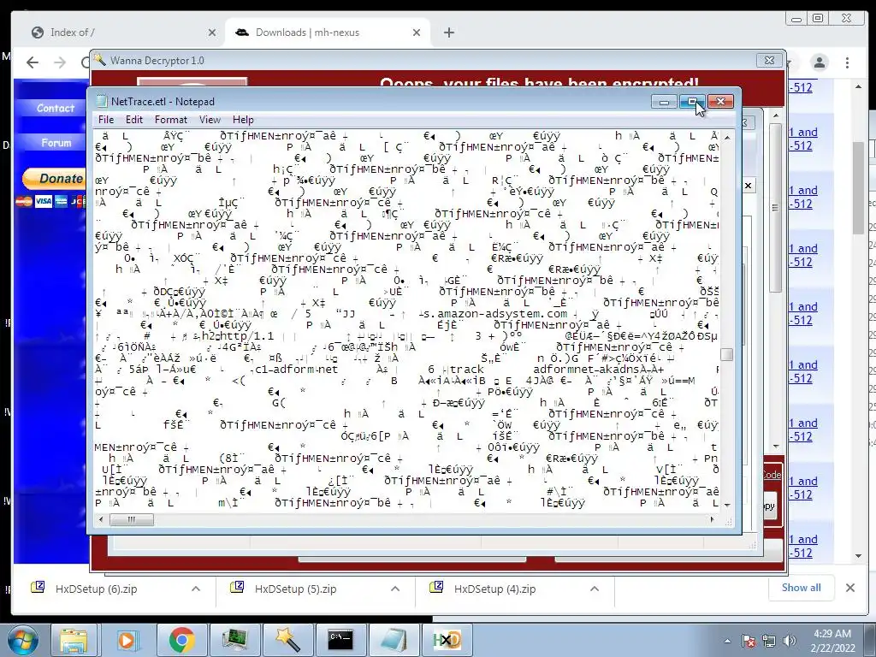876x657 pixels.
Task: Open Command Prompt from the taskbar
Action: (340, 640)
